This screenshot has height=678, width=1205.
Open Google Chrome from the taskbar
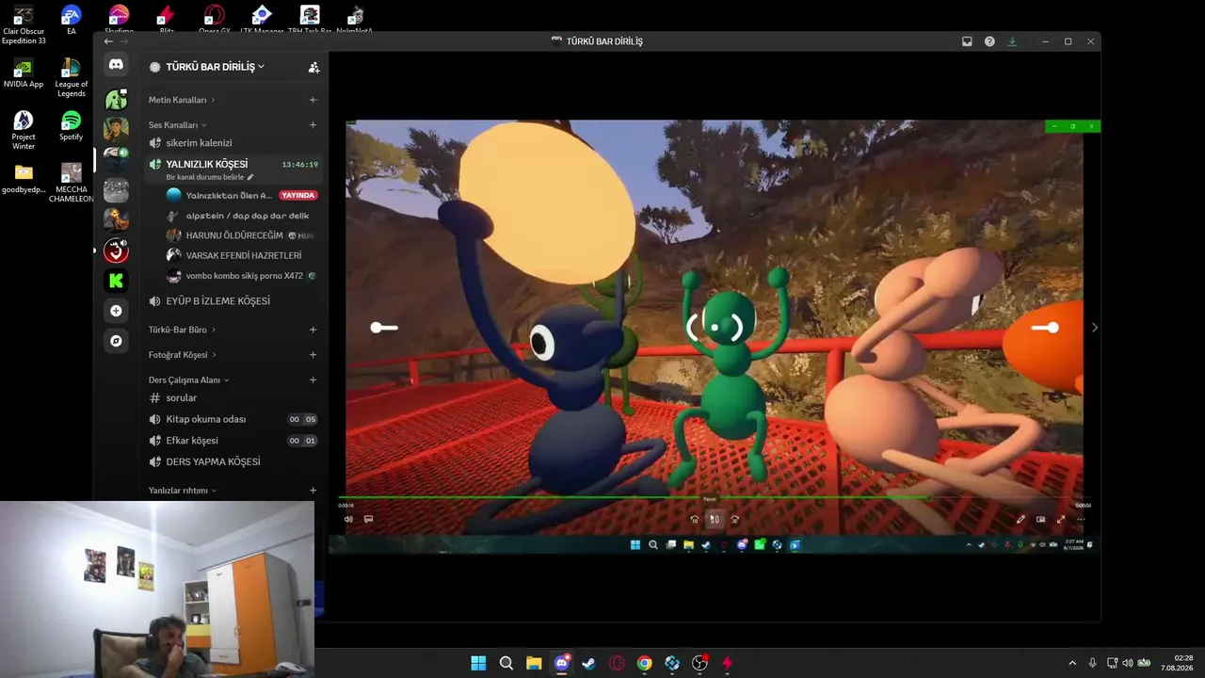click(644, 663)
